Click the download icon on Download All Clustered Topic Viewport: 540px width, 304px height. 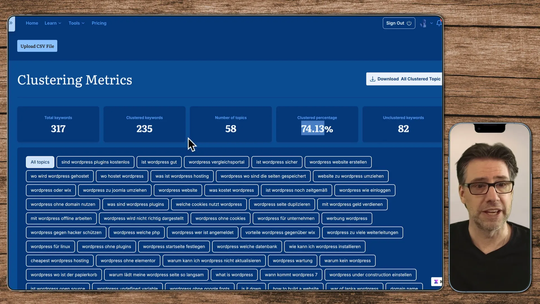[373, 79]
